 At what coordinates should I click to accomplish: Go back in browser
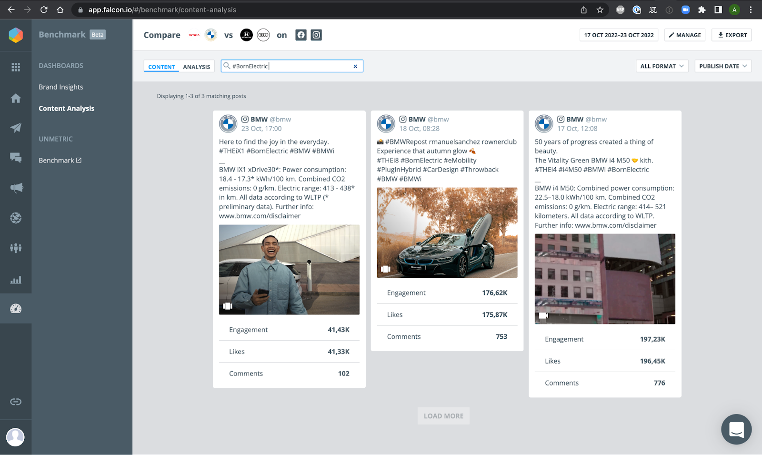click(11, 10)
